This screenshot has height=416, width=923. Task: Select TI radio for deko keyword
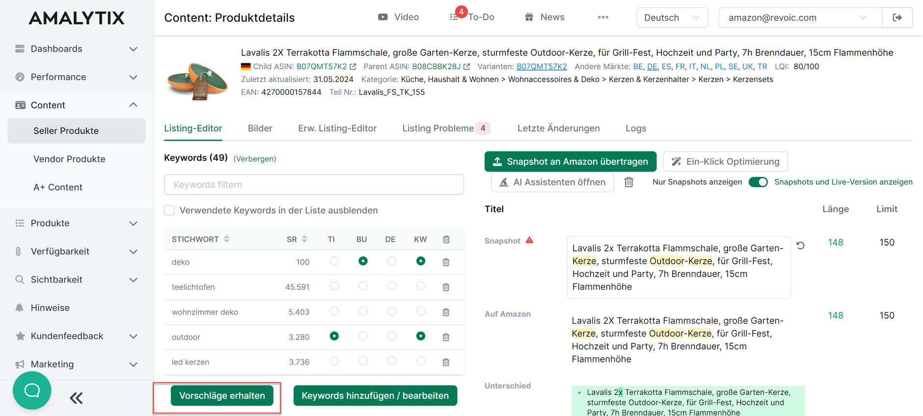point(334,261)
